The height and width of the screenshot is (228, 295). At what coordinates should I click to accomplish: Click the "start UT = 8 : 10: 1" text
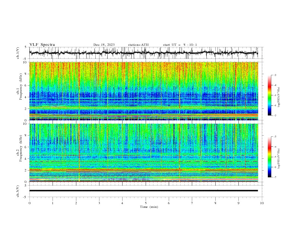(x=180, y=45)
